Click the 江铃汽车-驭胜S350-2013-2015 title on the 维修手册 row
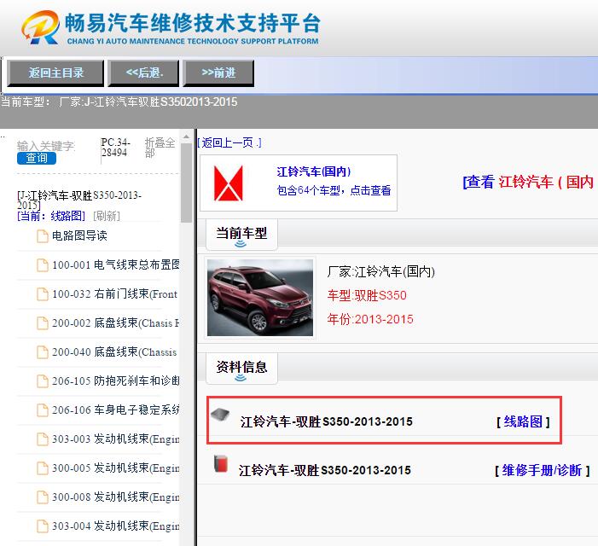This screenshot has width=598, height=546. point(325,471)
